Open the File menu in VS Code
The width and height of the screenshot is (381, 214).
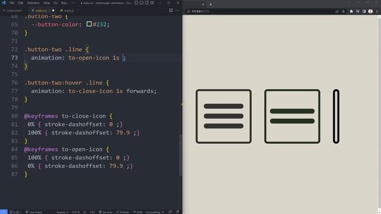(x=12, y=3)
